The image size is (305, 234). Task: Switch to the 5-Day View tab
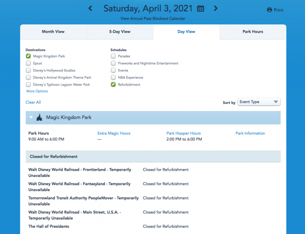(120, 32)
